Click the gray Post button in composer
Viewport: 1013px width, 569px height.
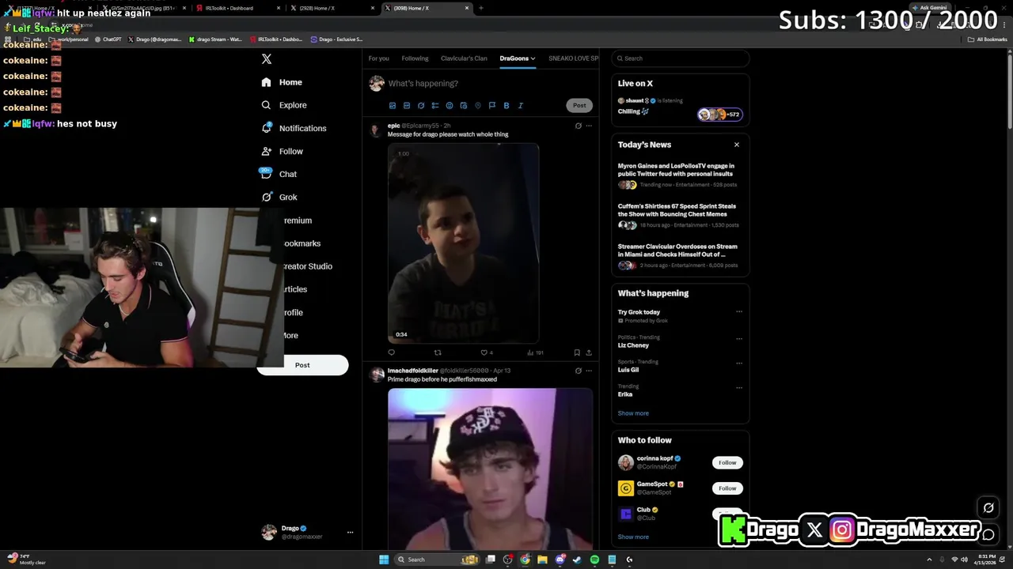579,105
